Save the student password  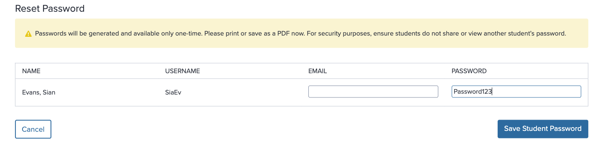pos(543,129)
